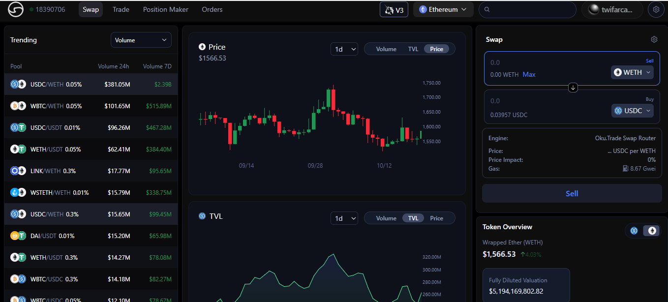Click the buy amount input field
This screenshot has width=668, height=302.
click(x=548, y=101)
